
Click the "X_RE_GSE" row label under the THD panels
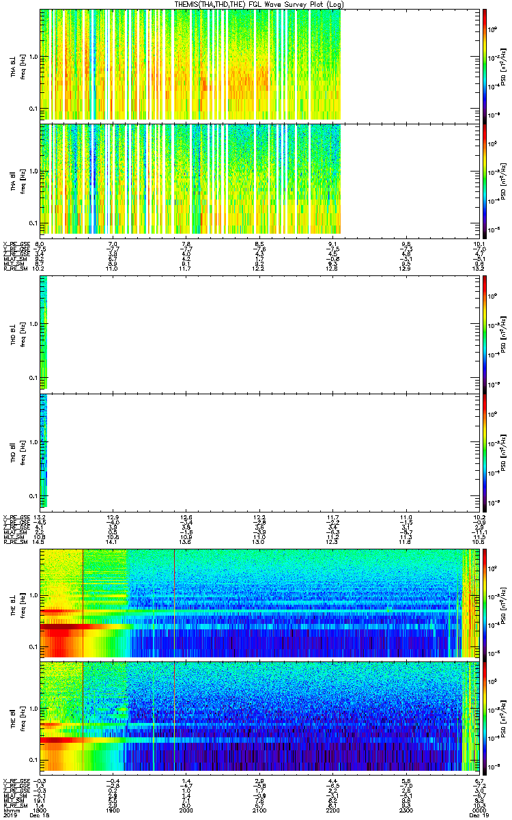point(17,517)
